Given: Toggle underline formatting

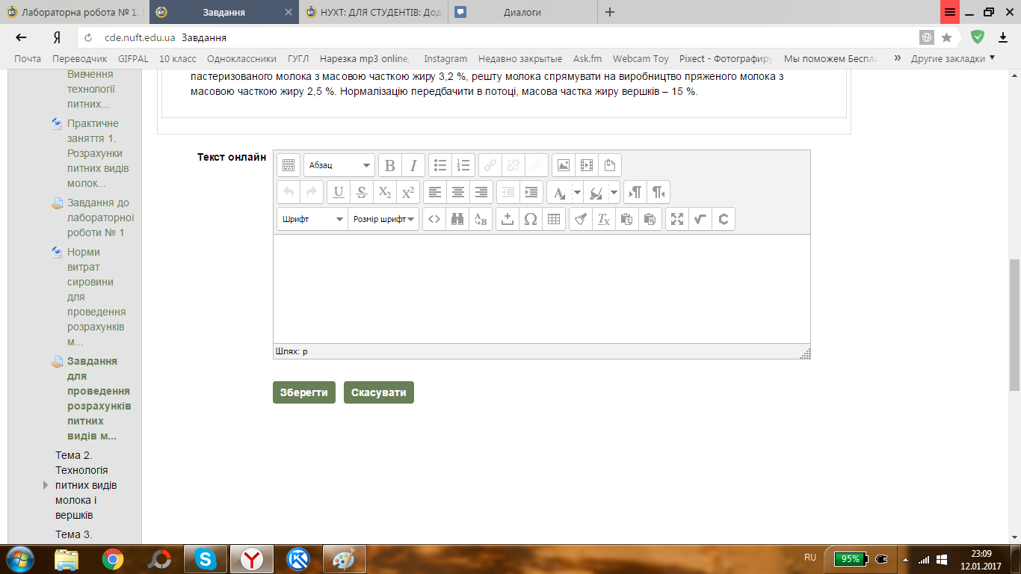Looking at the screenshot, I should (338, 192).
